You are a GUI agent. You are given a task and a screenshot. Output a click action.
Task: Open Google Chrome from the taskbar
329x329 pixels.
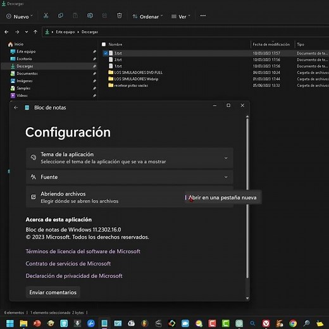293,323
